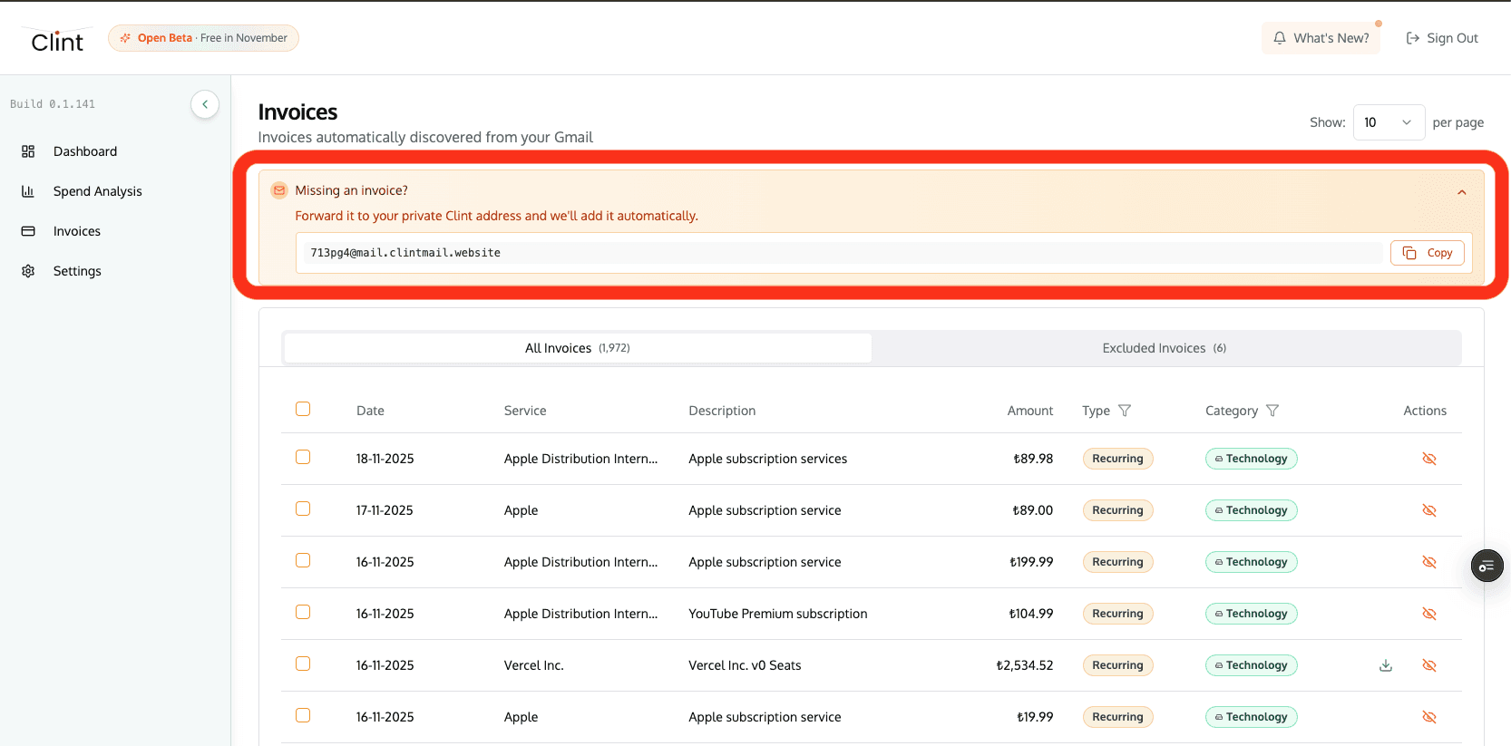
Task: Click the Invoices page heading
Action: [297, 111]
